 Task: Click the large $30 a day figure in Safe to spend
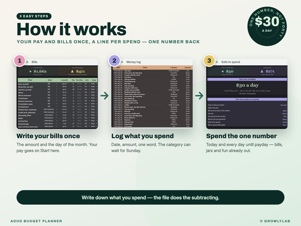coord(247,85)
